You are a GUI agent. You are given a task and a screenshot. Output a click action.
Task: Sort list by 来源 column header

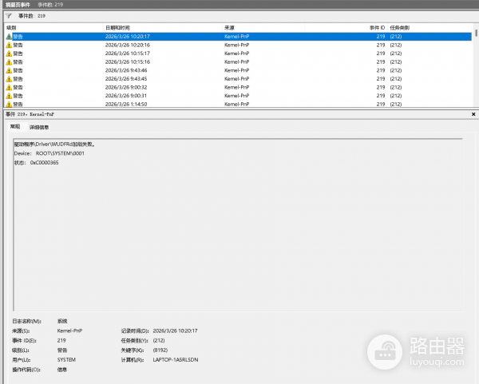click(230, 27)
